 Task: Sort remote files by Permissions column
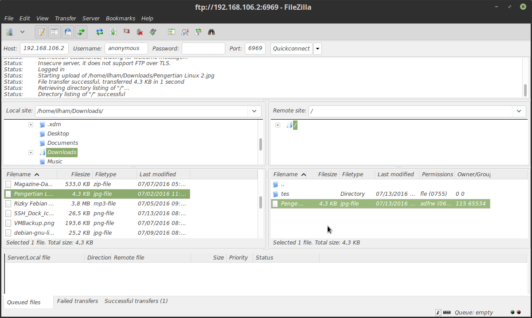437,175
